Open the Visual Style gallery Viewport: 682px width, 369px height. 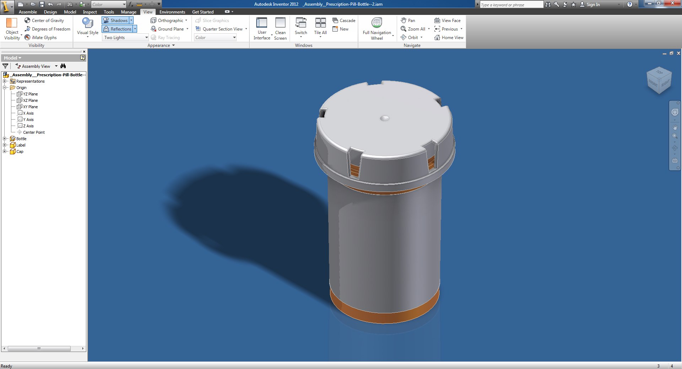(x=87, y=28)
